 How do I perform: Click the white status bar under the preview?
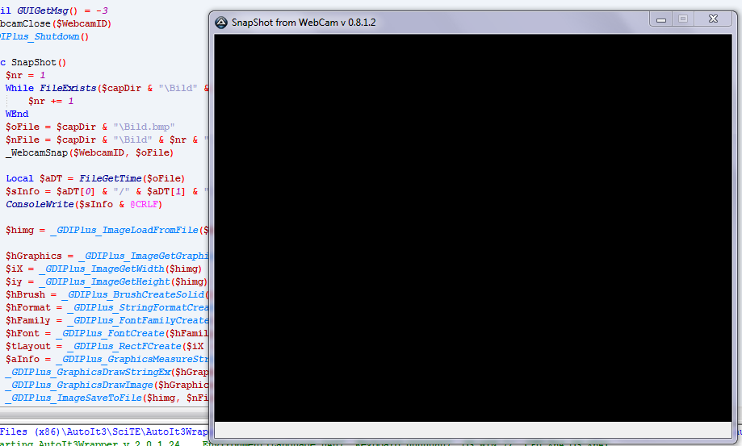pos(472,432)
